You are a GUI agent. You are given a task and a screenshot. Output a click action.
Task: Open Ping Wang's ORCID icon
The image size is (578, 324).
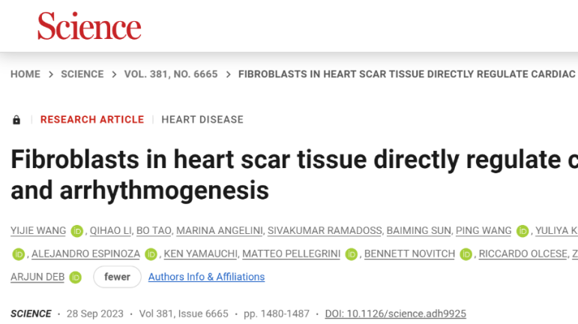523,231
